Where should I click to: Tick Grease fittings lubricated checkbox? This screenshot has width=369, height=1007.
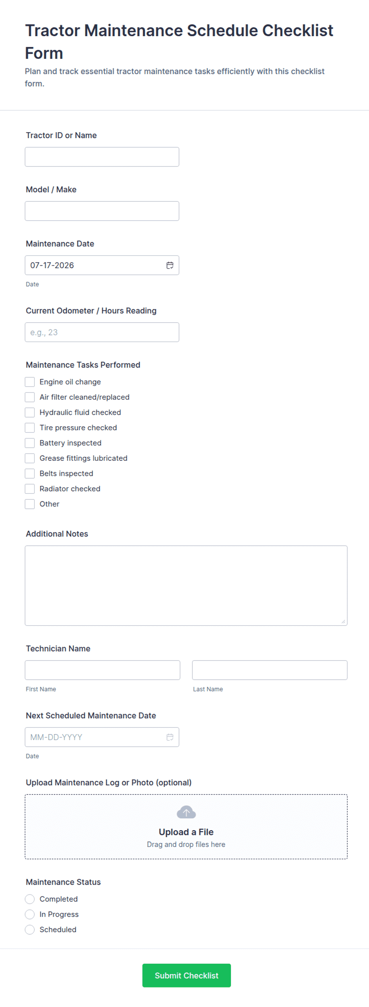pos(30,458)
